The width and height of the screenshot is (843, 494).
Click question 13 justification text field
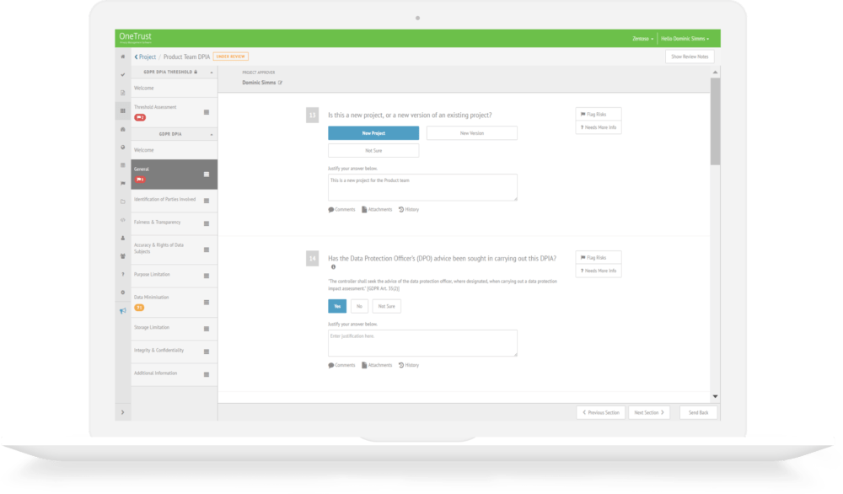tap(422, 188)
